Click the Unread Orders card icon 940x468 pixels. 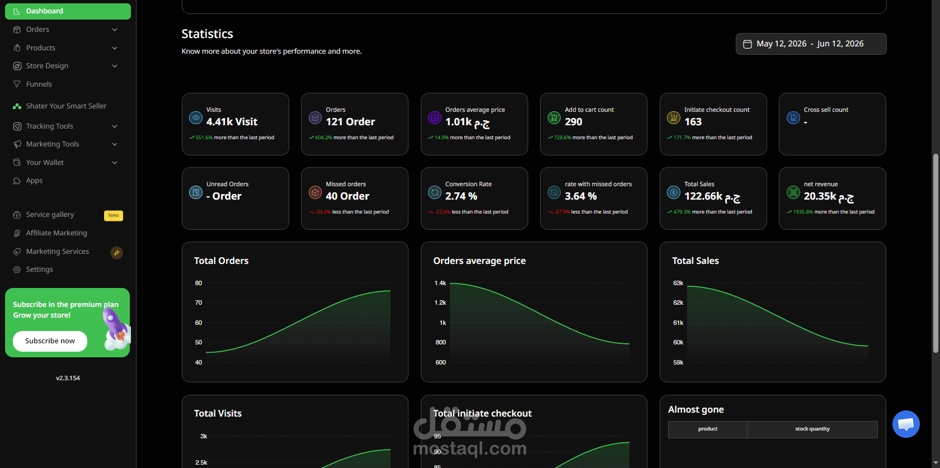[x=196, y=192]
